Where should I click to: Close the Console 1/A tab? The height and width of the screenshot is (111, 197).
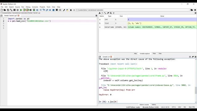111,57
